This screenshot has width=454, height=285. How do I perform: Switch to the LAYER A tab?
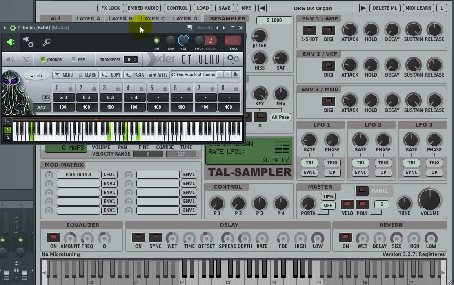point(88,18)
